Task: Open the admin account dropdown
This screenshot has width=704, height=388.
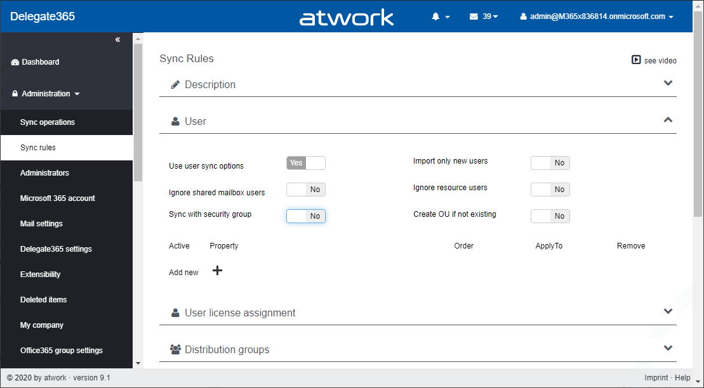Action: 597,16
